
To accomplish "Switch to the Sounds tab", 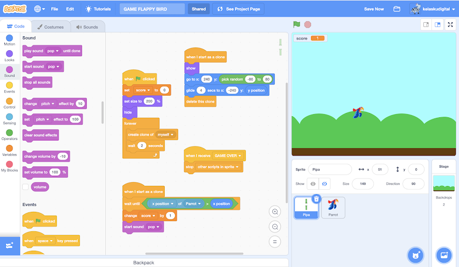I will [87, 26].
